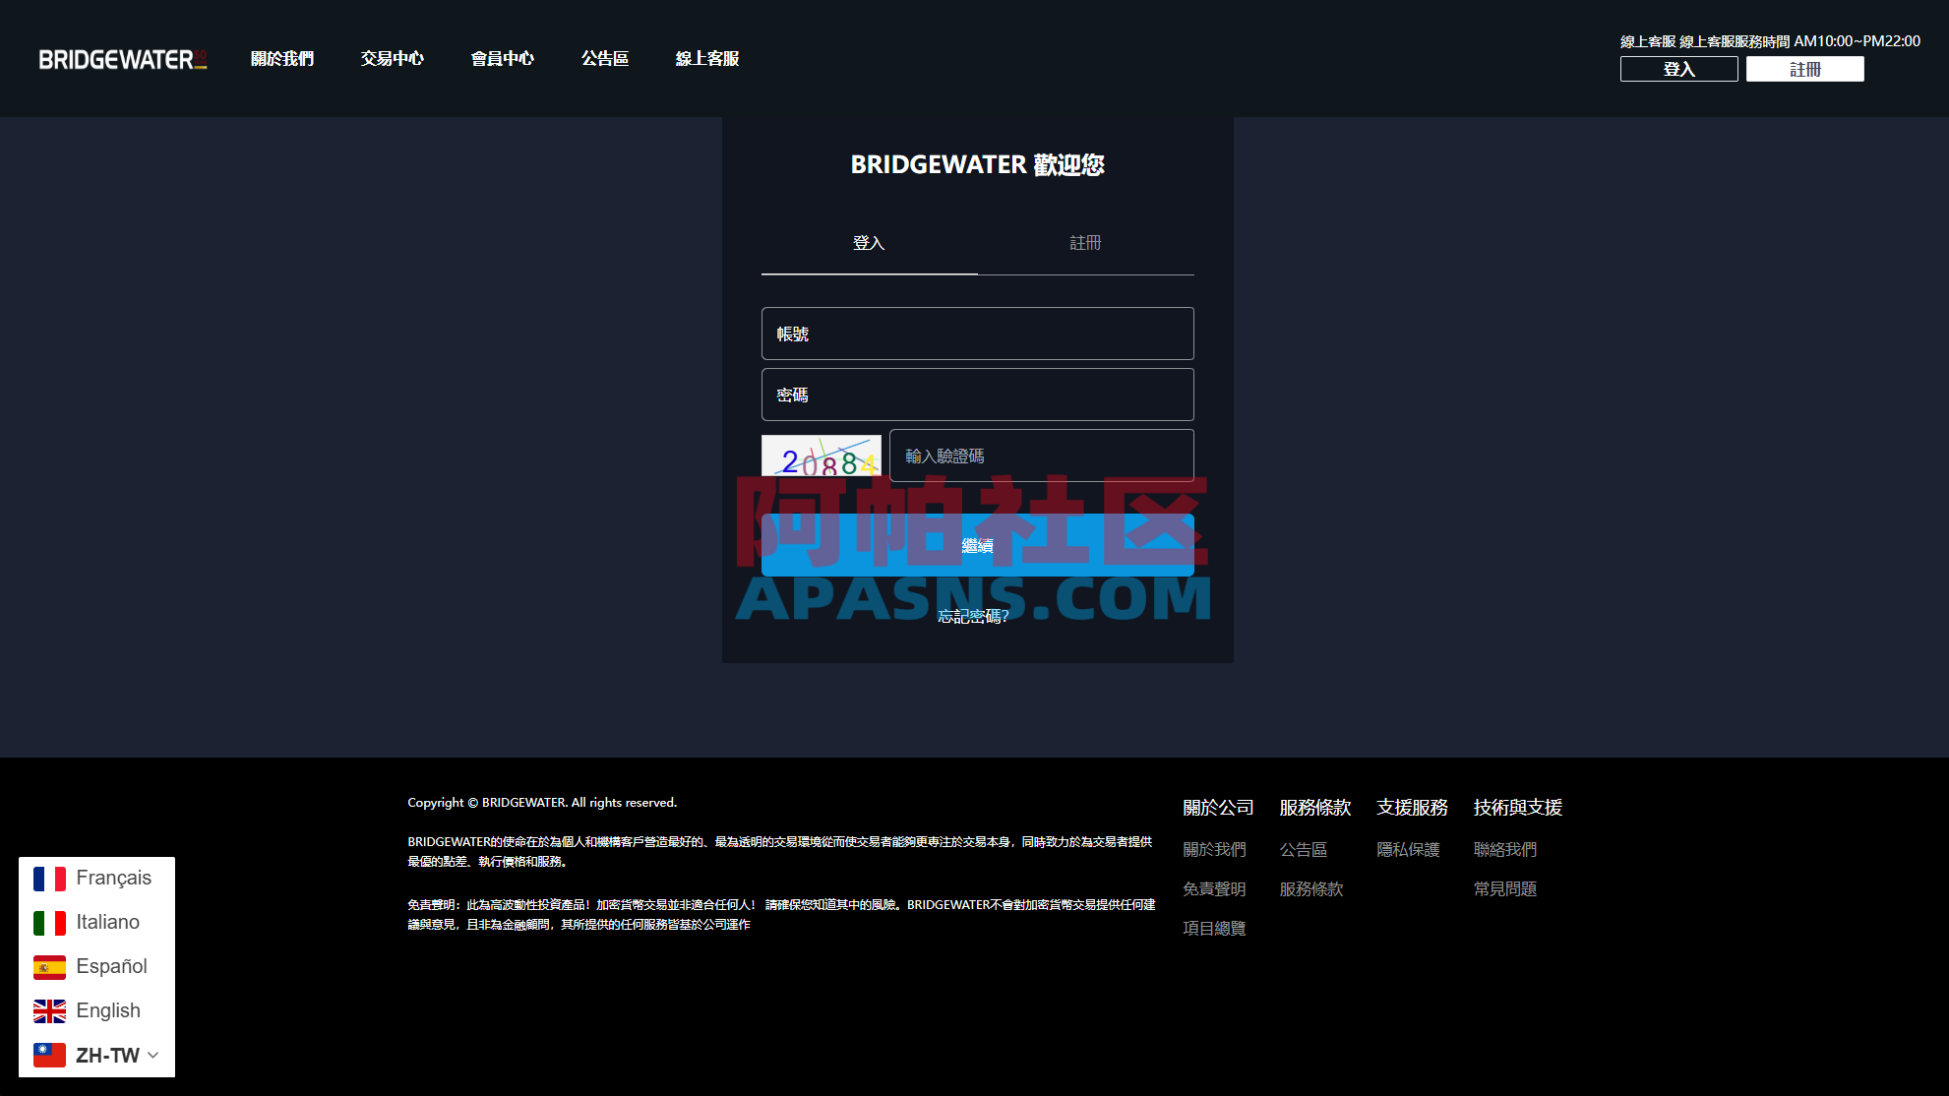Open the 交易中心 navigation menu
This screenshot has width=1949, height=1096.
click(x=392, y=58)
